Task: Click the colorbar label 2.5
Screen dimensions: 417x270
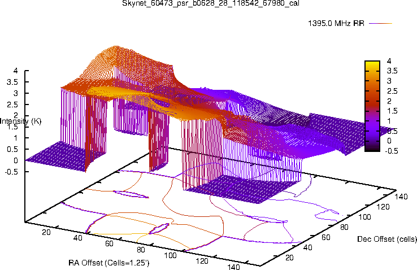Action: coord(392,91)
